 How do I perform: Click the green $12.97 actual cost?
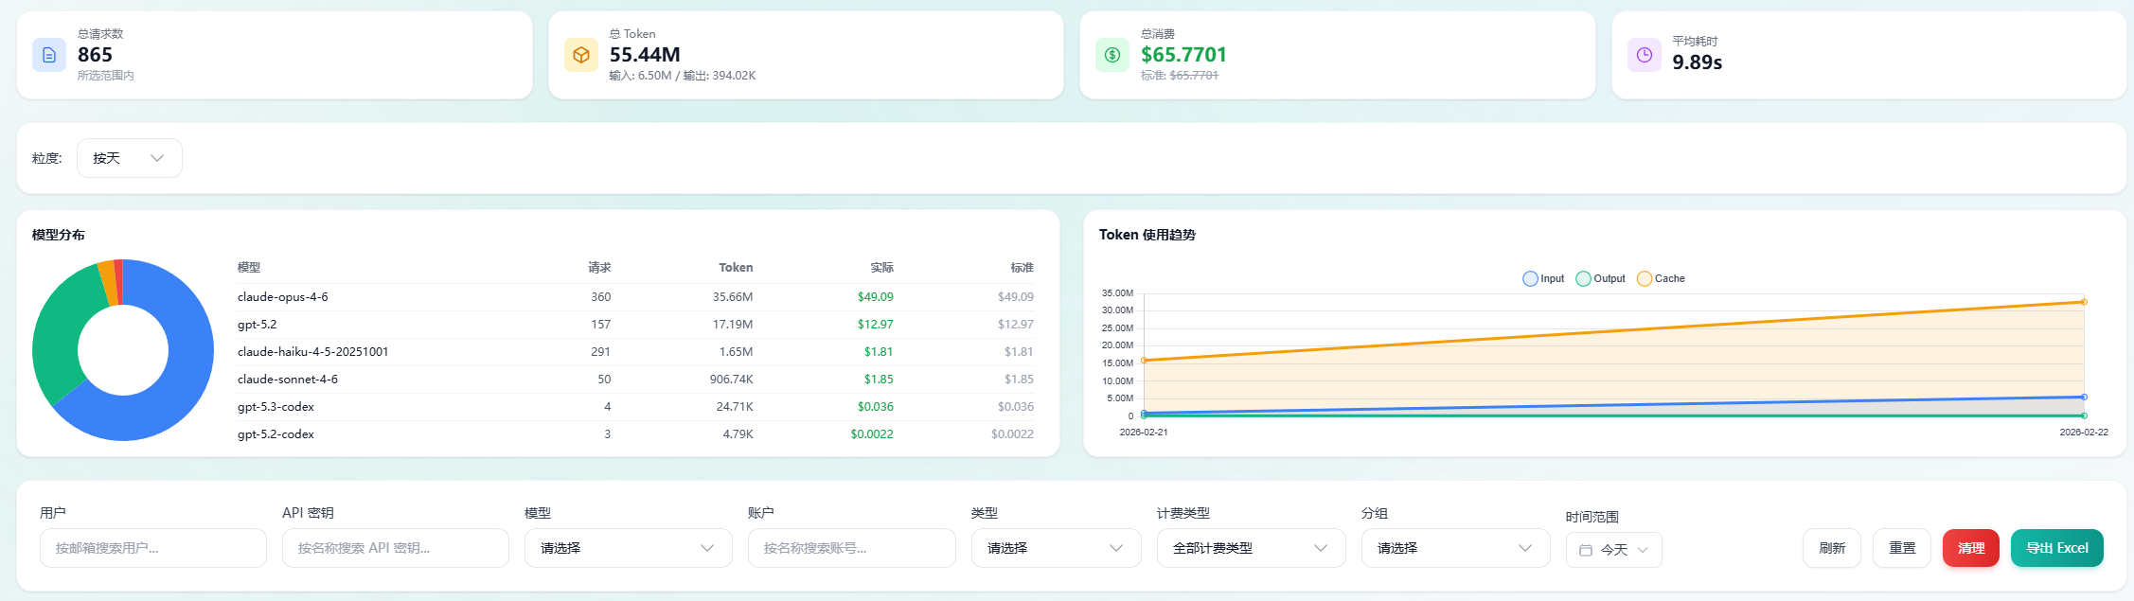pyautogui.click(x=876, y=324)
